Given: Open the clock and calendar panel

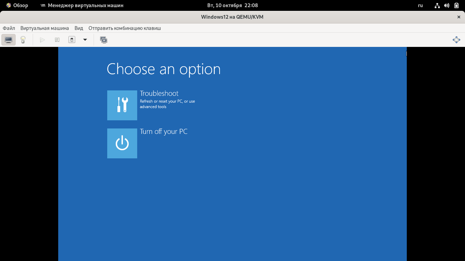Looking at the screenshot, I should tap(233, 5).
